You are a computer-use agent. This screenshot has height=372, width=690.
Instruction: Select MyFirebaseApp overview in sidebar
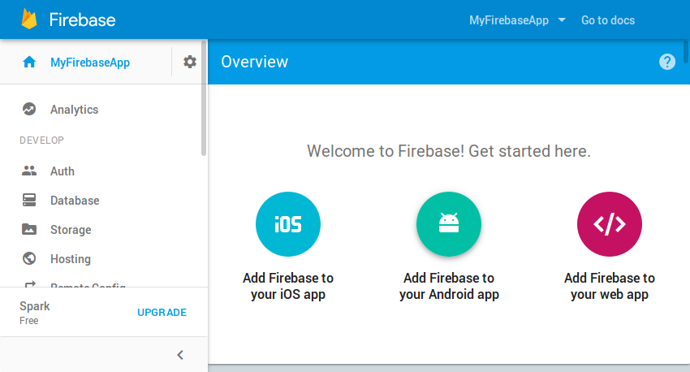tap(90, 63)
